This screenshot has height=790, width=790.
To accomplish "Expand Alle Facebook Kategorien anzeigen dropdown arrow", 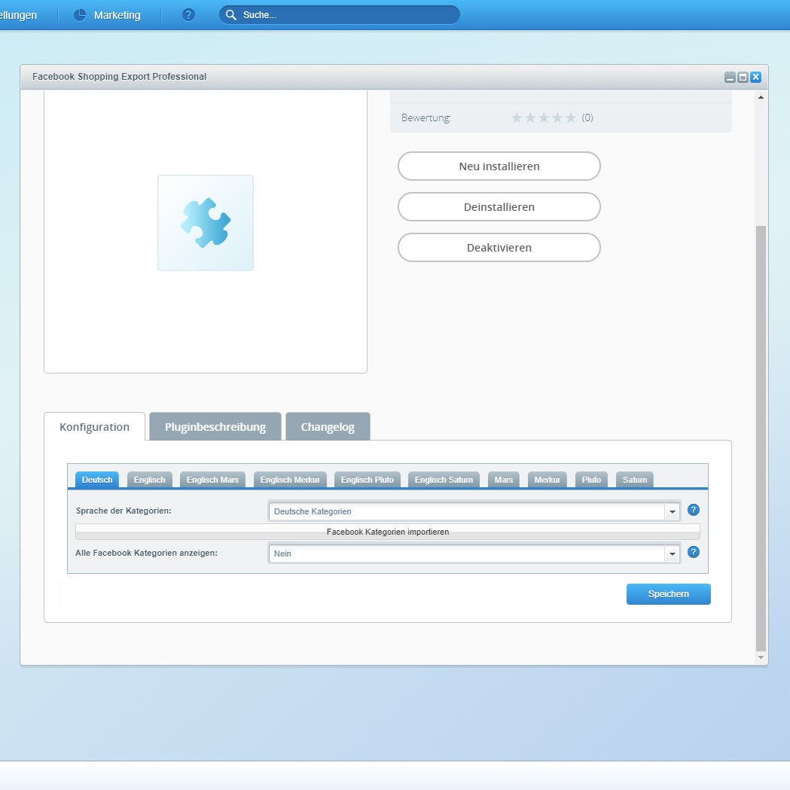I will (672, 554).
